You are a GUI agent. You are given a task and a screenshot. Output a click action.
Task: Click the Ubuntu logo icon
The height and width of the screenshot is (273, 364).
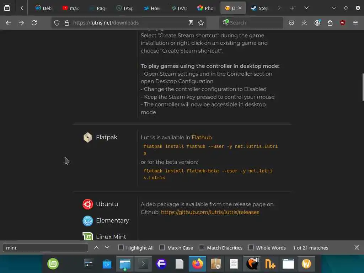click(x=88, y=204)
